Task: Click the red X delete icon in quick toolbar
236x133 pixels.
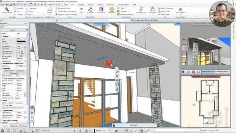Action: point(42,5)
